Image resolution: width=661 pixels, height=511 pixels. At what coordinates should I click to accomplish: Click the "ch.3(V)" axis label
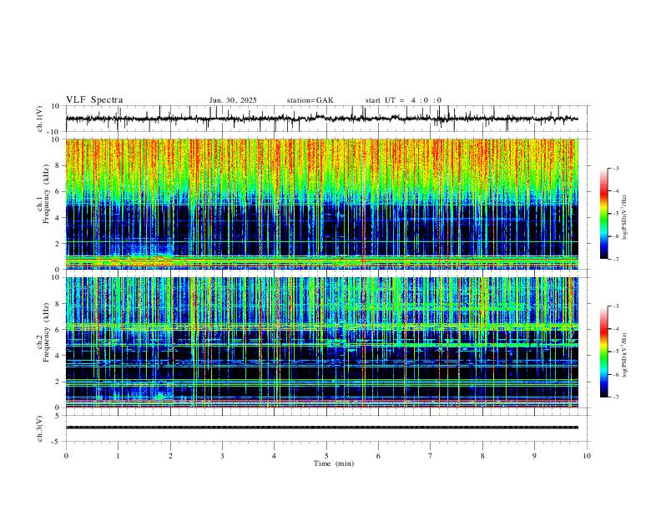pyautogui.click(x=40, y=428)
